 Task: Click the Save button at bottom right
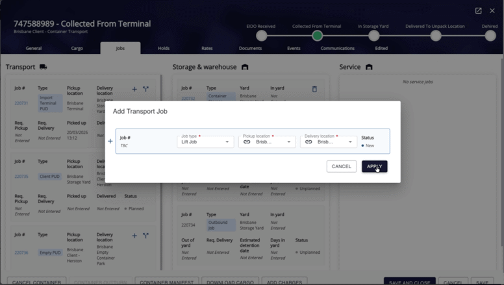(482, 282)
